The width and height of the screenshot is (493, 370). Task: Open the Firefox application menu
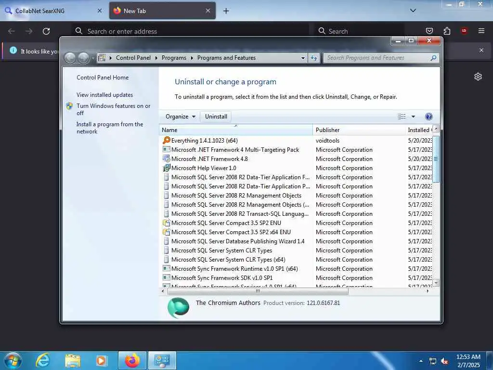click(481, 31)
